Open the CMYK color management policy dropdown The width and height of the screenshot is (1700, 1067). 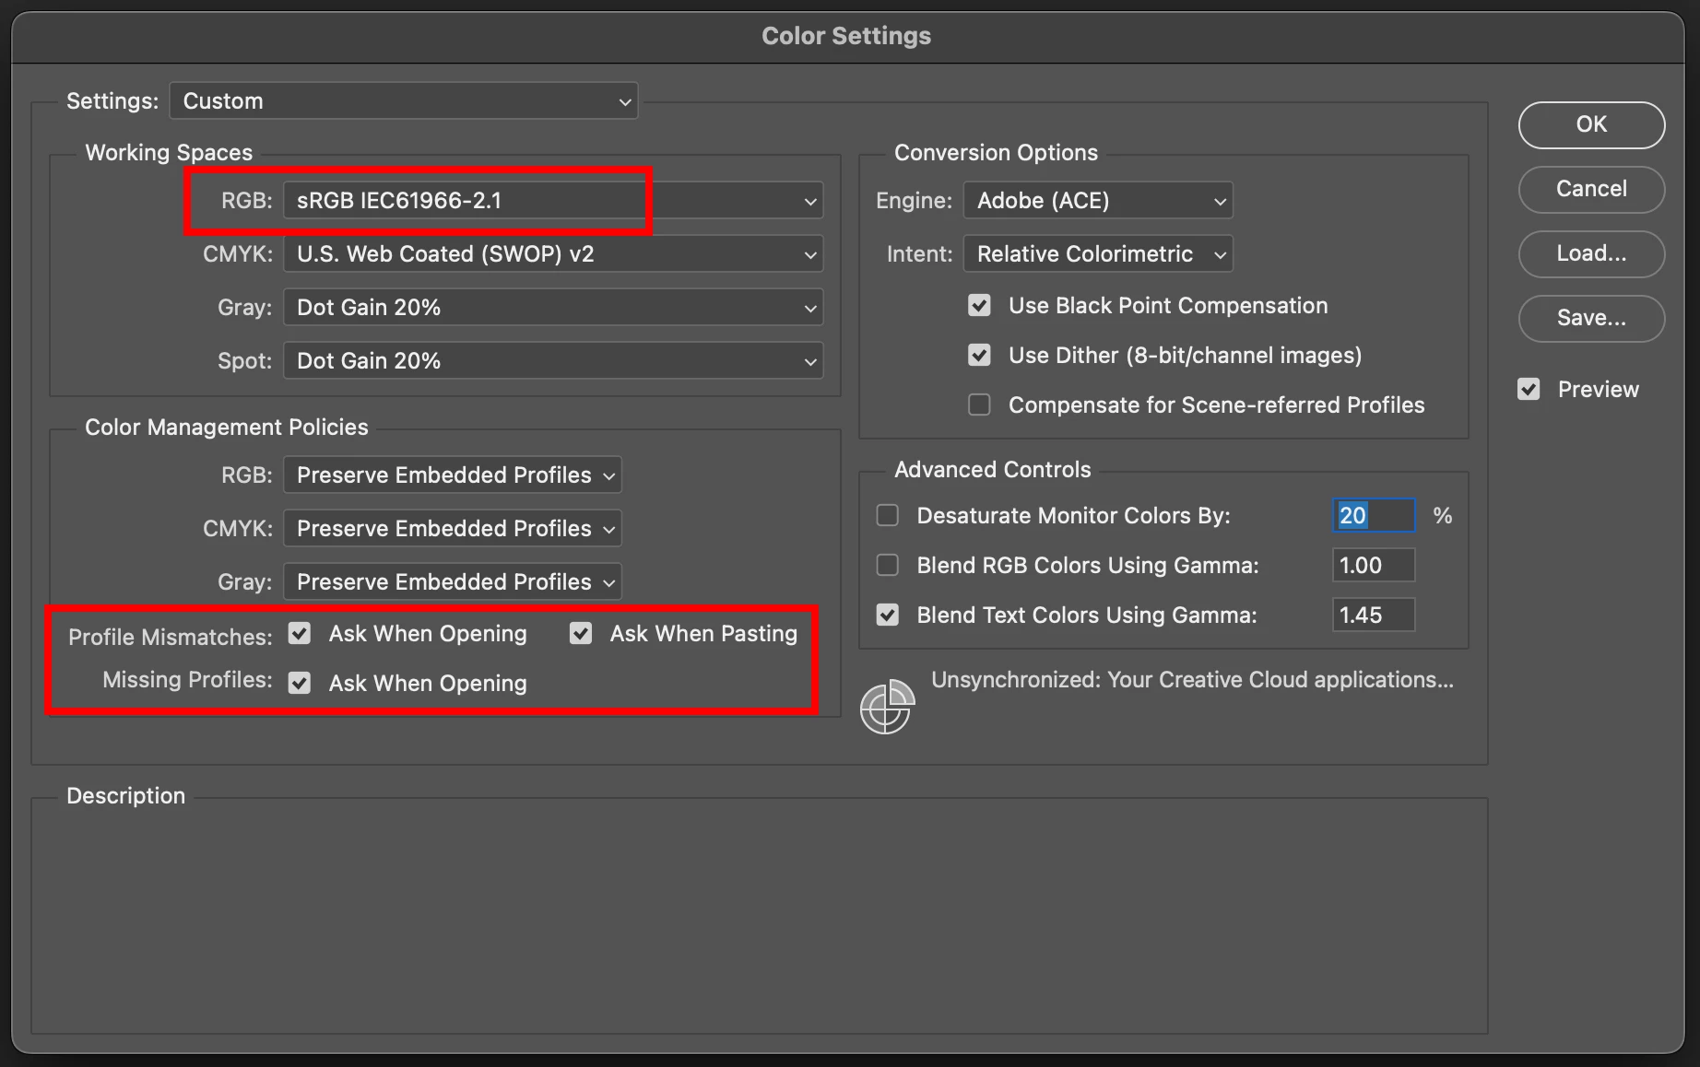tap(453, 528)
